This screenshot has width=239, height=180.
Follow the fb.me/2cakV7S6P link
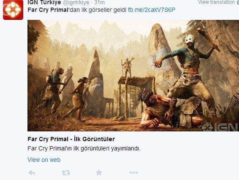click(x=152, y=10)
